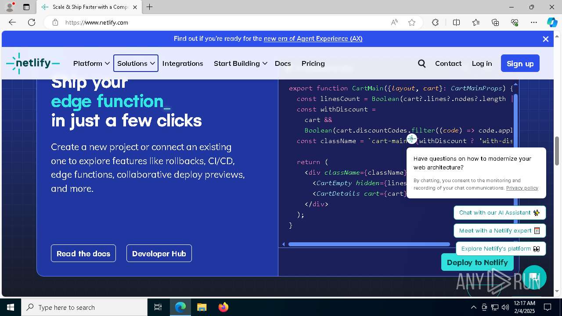The image size is (562, 316).
Task: Select Meet with a Netlify expert
Action: tap(500, 231)
